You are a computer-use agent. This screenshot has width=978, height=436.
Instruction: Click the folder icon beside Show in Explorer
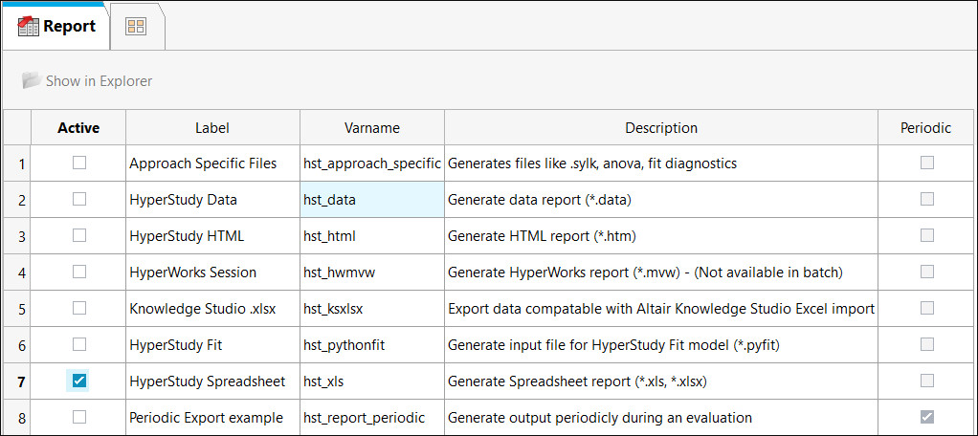click(31, 80)
